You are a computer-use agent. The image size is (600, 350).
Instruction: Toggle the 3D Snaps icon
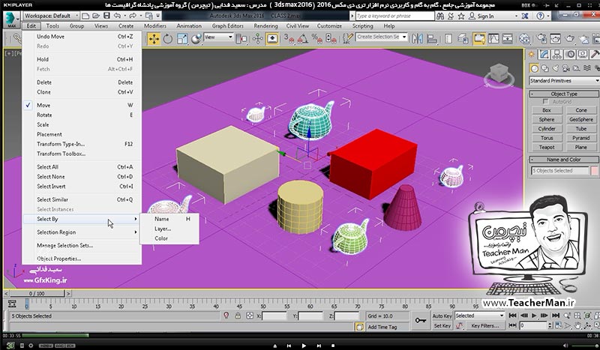click(x=289, y=39)
